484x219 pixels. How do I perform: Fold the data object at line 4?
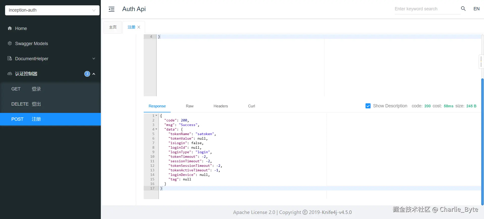(156, 129)
